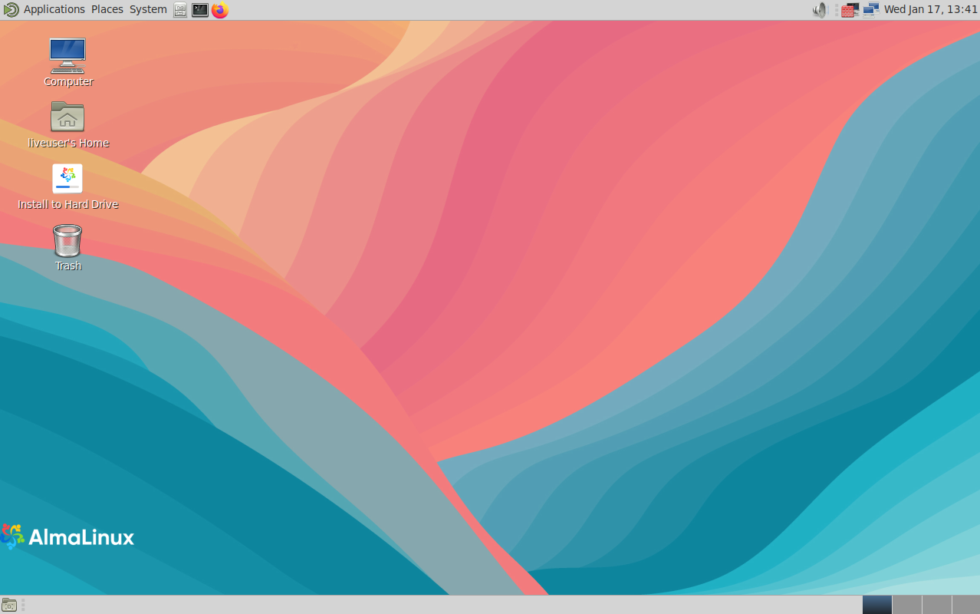Open the System menu

click(147, 9)
